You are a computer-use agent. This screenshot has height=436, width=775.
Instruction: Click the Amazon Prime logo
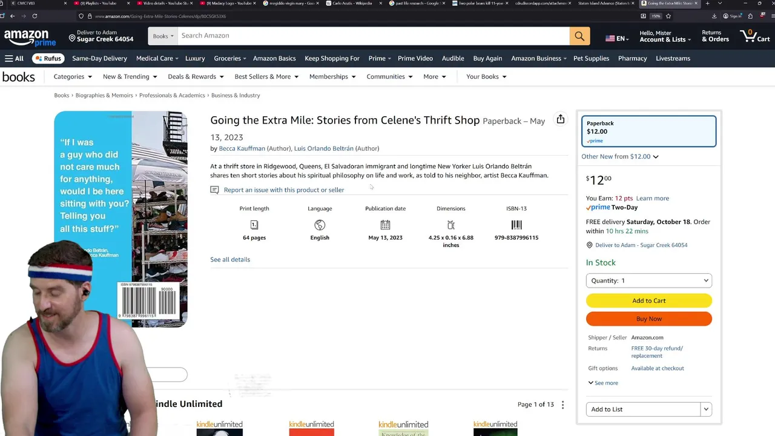point(30,38)
